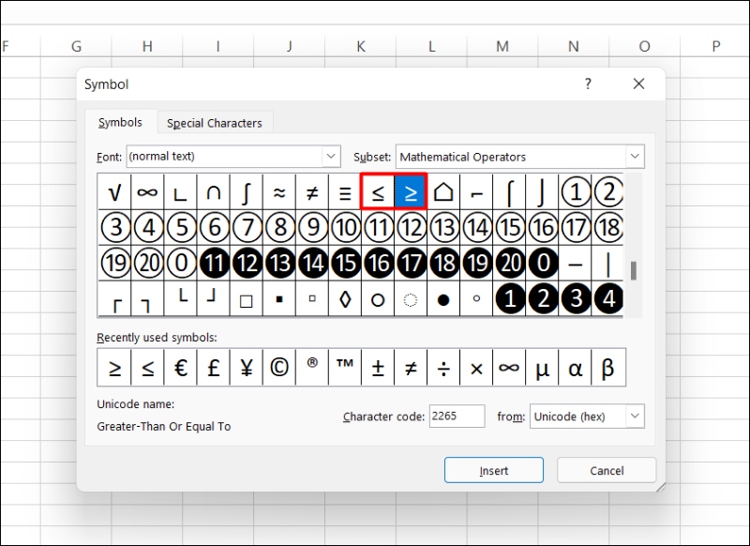The height and width of the screenshot is (546, 750).
Task: Switch to the Special Characters tab
Action: click(x=215, y=123)
